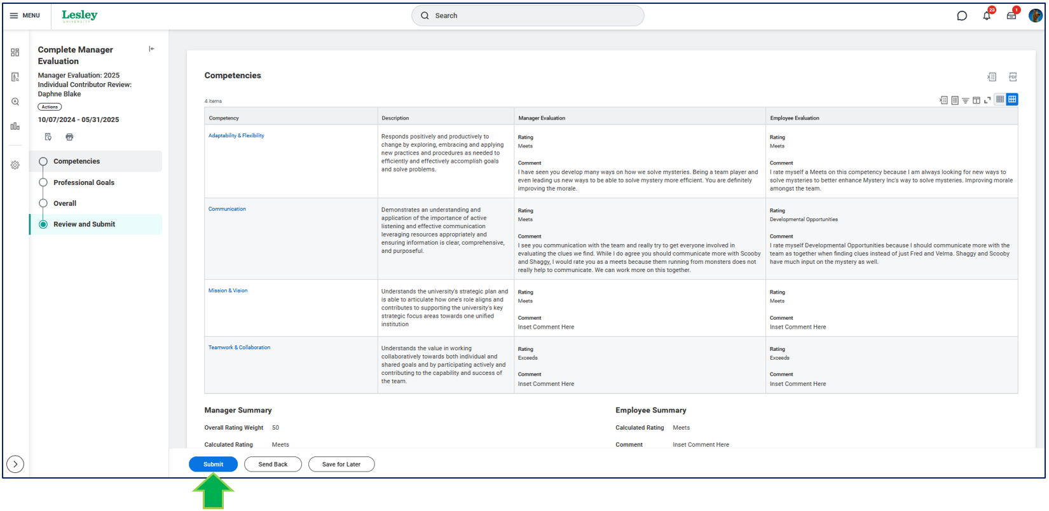Click the guidance document icon beside print
The image size is (1049, 511).
48,137
